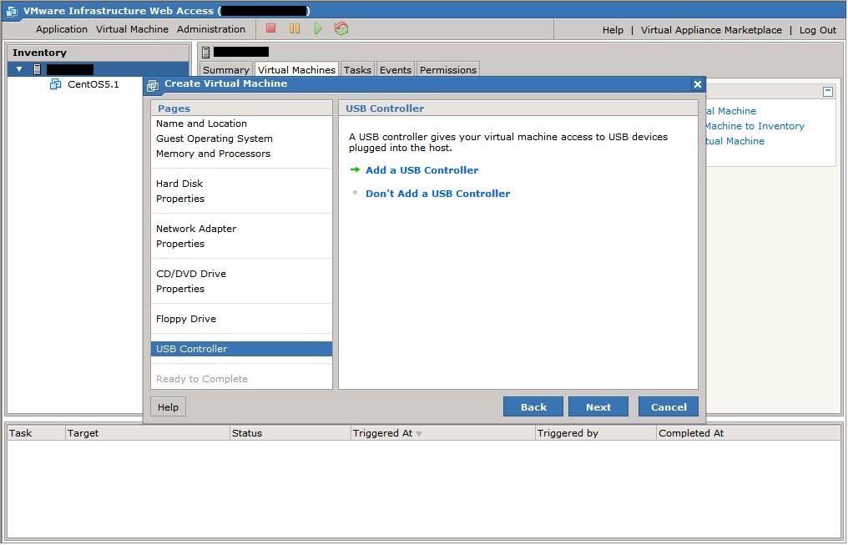Image resolution: width=848 pixels, height=545 pixels.
Task: Close the Create Virtual Machine dialog
Action: coord(697,84)
